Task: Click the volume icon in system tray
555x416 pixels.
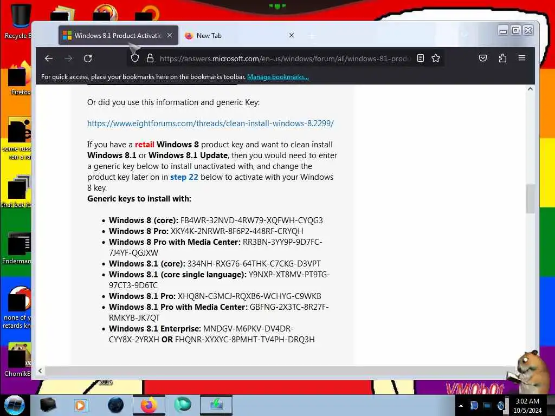Action: (x=501, y=406)
